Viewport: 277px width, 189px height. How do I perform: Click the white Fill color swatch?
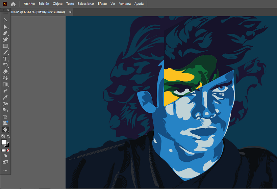(x=4, y=142)
